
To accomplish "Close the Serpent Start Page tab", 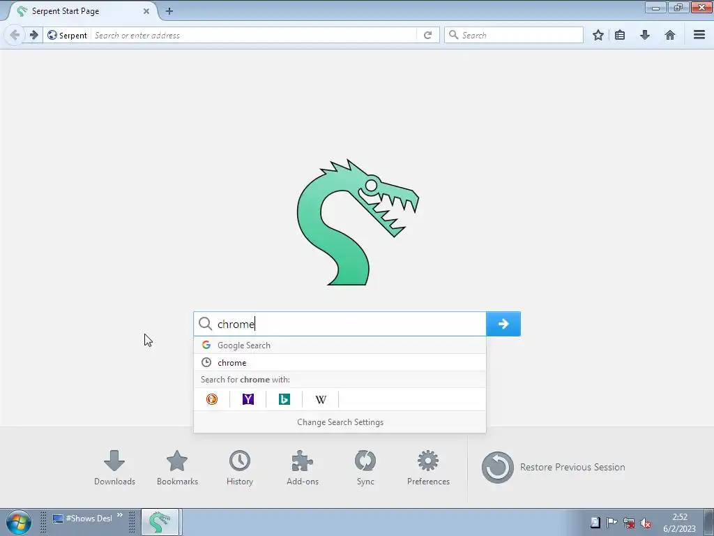I will coord(146,11).
